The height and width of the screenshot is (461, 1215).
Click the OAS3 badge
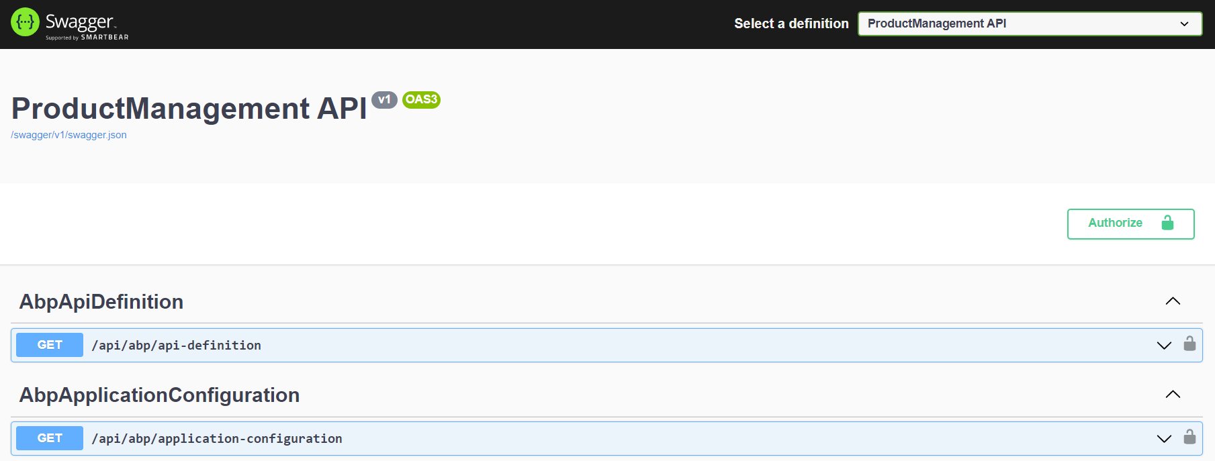click(x=421, y=99)
